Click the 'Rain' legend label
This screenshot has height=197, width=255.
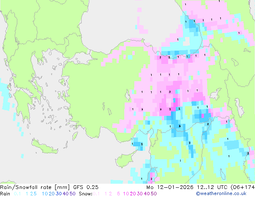tap(5, 194)
